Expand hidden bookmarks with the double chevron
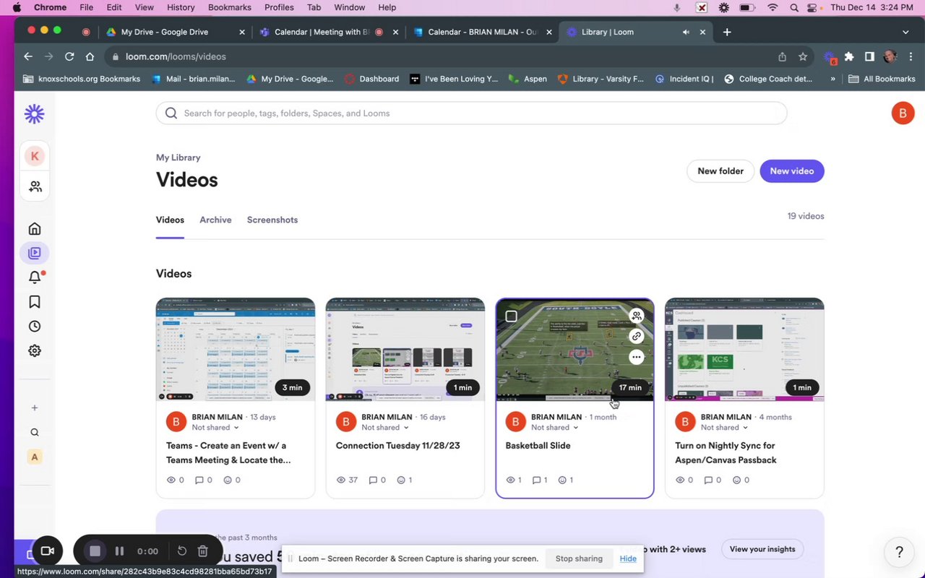 [x=833, y=79]
